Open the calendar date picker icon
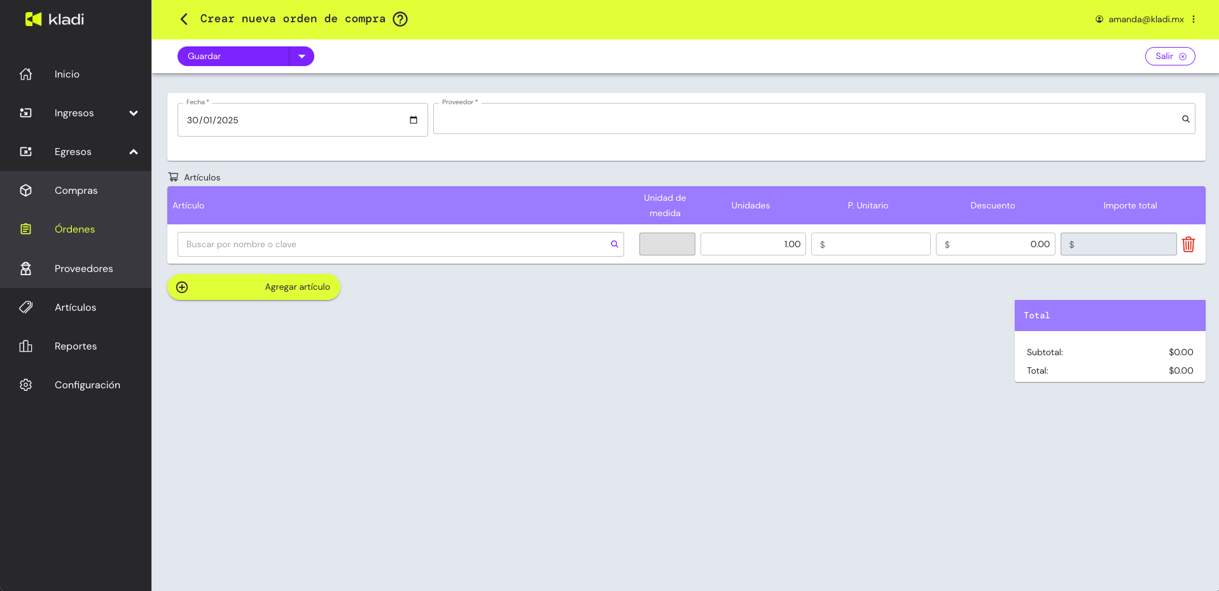Image resolution: width=1219 pixels, height=591 pixels. click(414, 120)
